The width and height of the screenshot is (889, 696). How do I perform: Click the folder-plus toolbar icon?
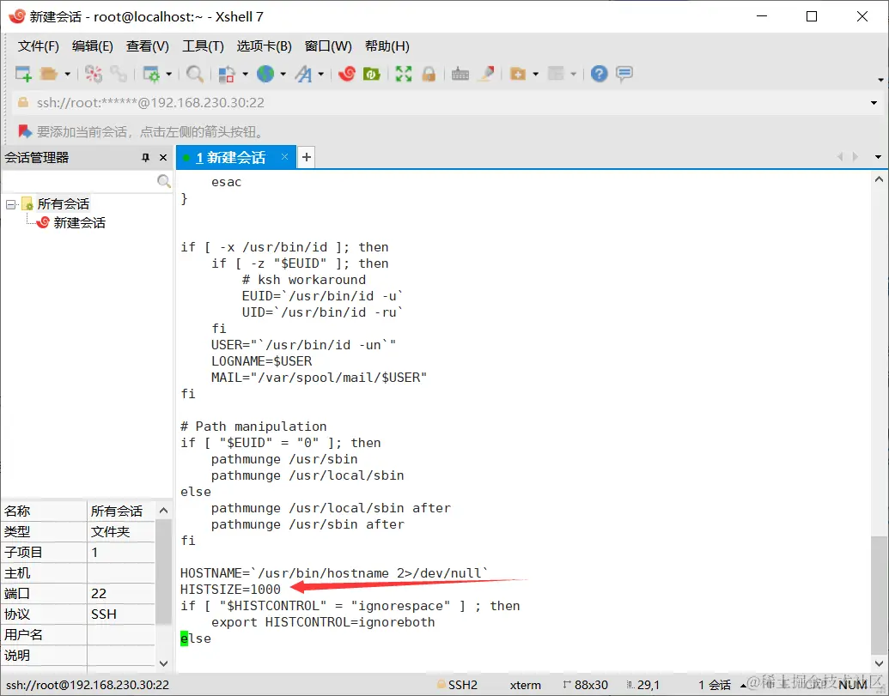518,74
